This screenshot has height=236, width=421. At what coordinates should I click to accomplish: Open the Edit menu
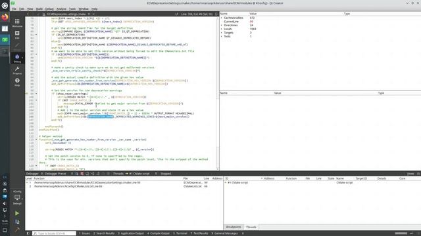click(x=22, y=9)
